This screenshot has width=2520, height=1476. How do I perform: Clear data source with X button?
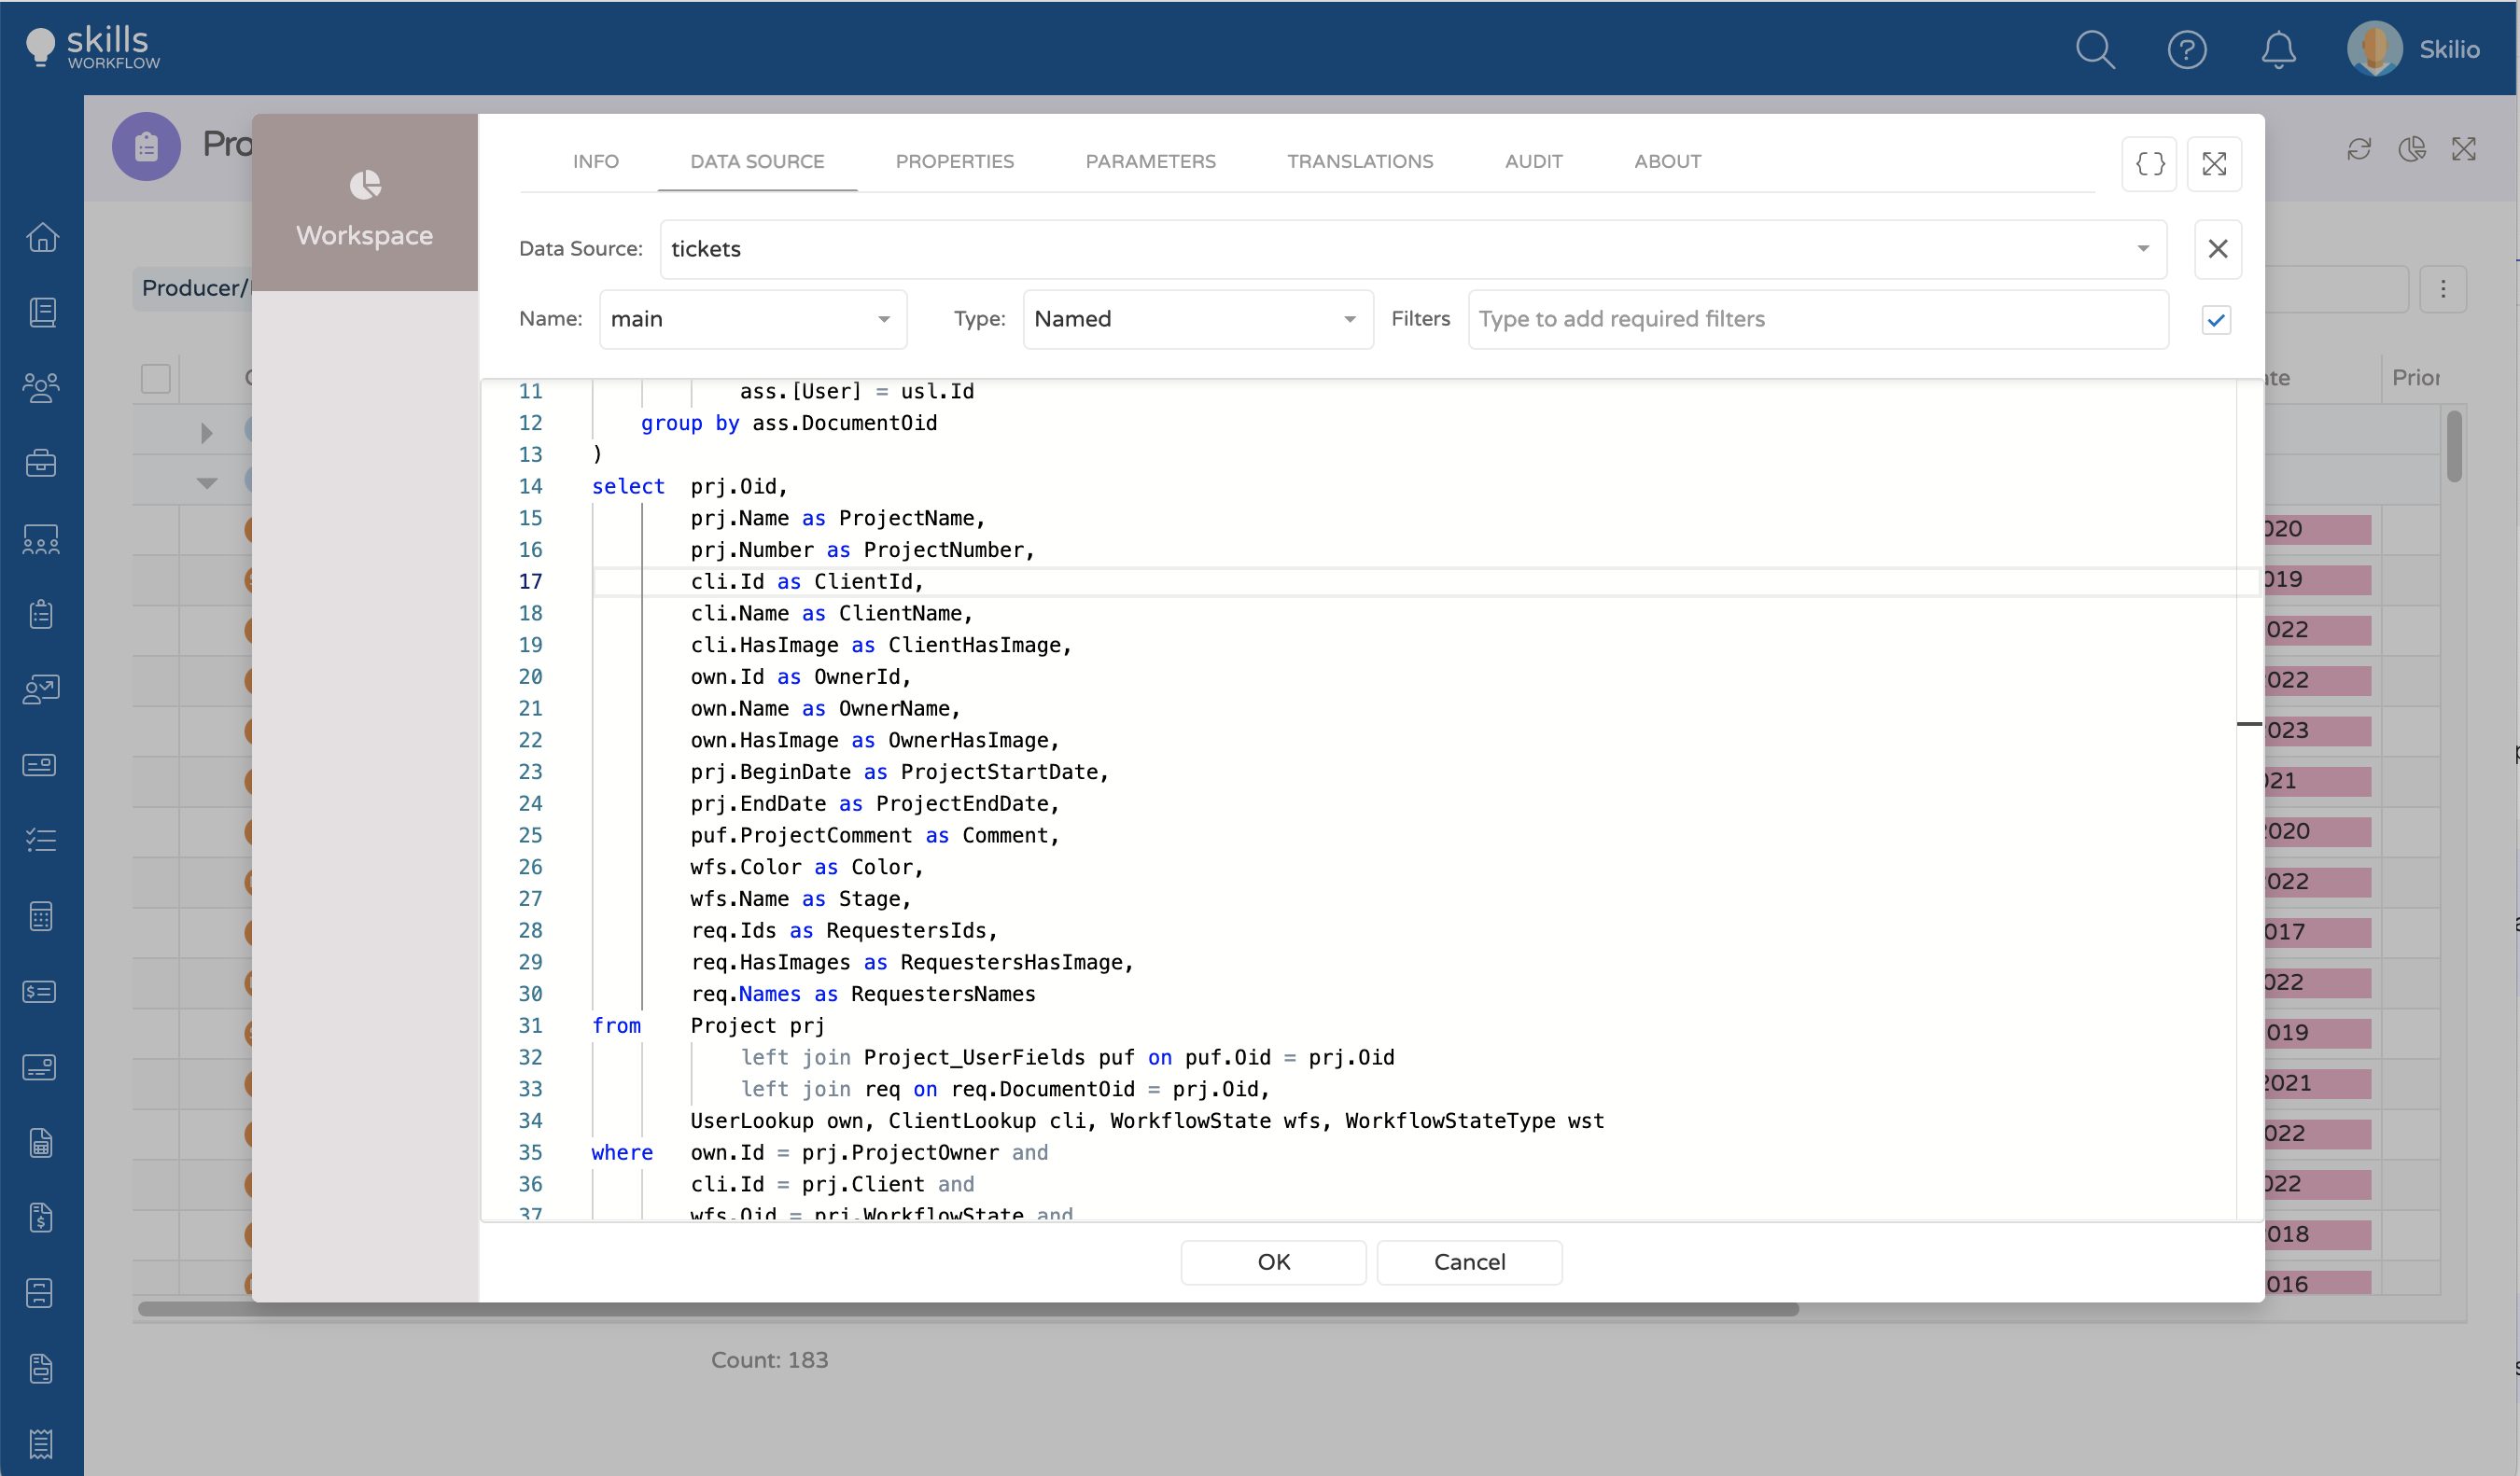(x=2217, y=249)
